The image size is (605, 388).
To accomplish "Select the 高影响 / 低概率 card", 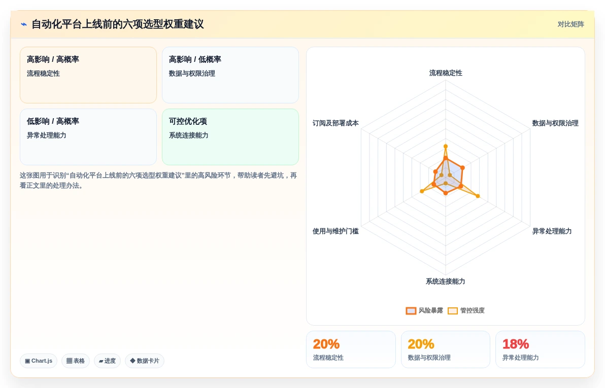I will pos(230,75).
